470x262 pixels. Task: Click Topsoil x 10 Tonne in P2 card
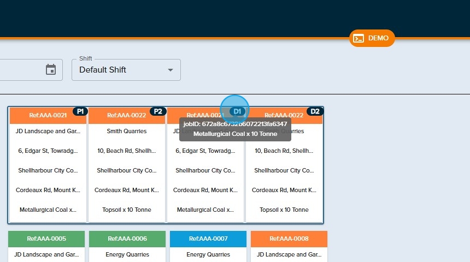point(127,210)
